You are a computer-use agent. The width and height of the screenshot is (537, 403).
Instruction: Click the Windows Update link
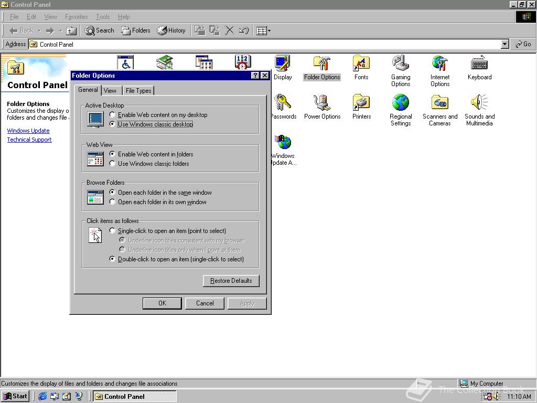(x=28, y=131)
